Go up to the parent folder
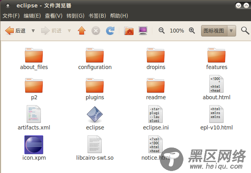Screen dimensions: 251x173 (82, 31)
